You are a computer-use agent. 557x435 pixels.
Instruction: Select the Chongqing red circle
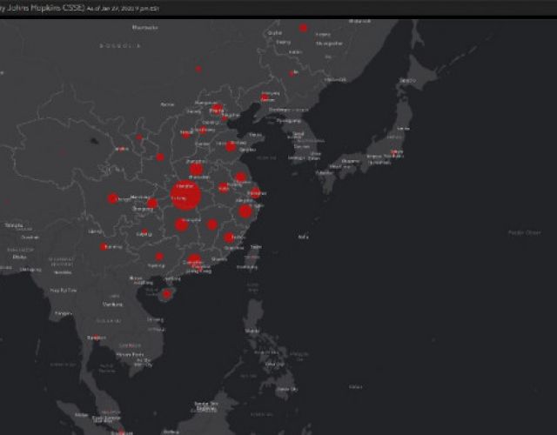coord(151,204)
